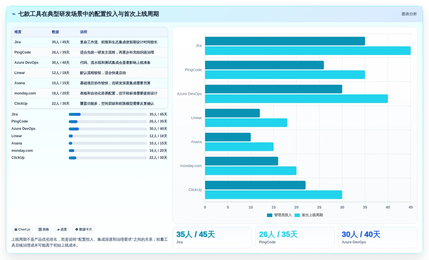
Task: Click description starting 覆盖功能多
Action: point(117,104)
